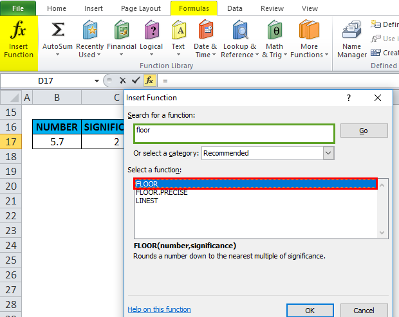
Task: Select cell containing 5.7
Action: coord(57,141)
